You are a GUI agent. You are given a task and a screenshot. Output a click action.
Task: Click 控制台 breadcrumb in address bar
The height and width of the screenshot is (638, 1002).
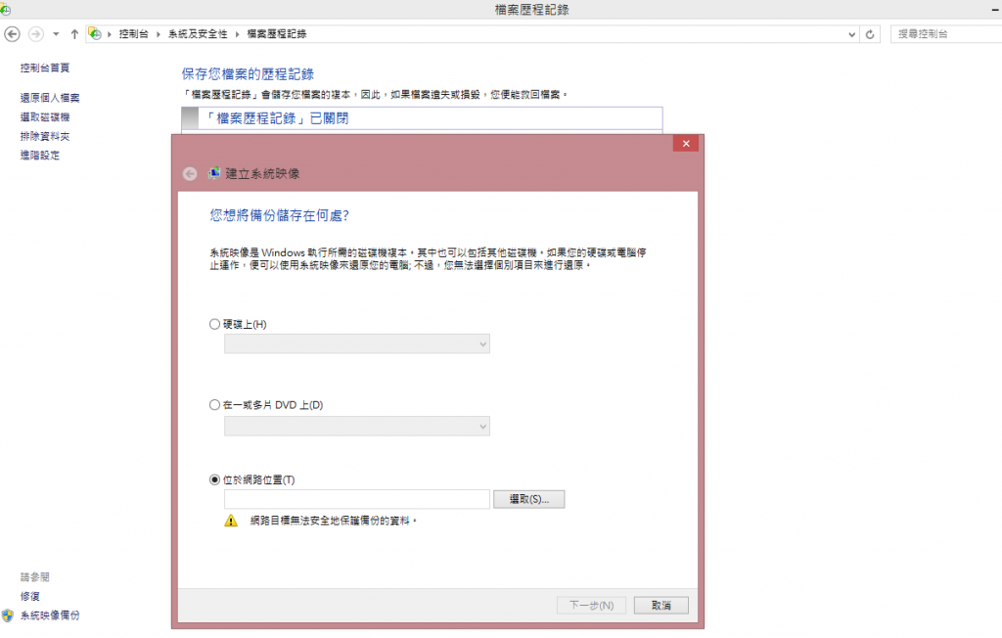tap(133, 34)
